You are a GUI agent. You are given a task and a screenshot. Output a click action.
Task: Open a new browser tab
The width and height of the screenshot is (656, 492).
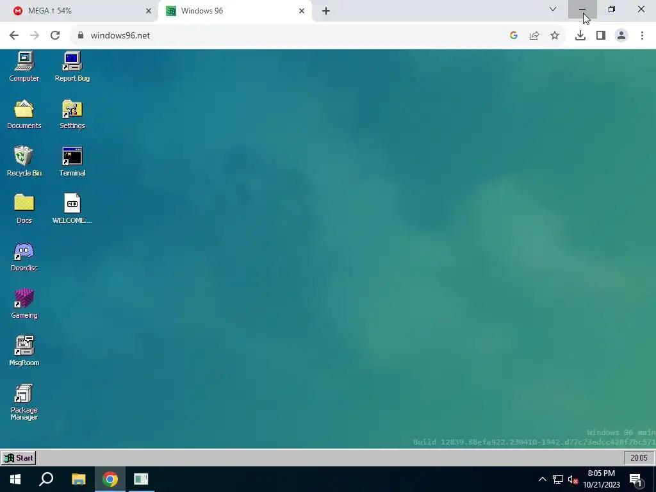pyautogui.click(x=326, y=11)
